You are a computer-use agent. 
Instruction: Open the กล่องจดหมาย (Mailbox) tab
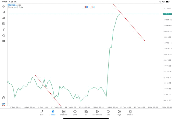click(97, 112)
